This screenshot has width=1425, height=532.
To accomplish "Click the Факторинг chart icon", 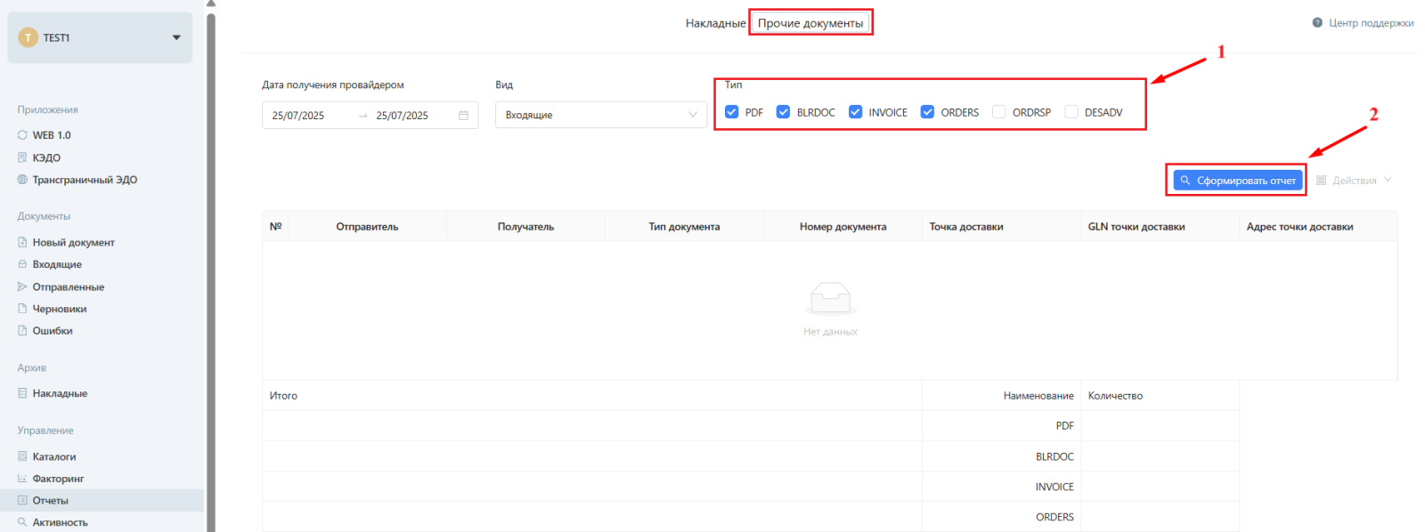I will (22, 479).
